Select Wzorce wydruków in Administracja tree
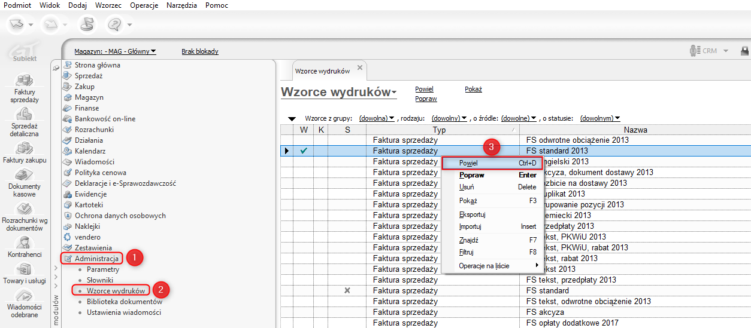This screenshot has width=751, height=328. point(116,291)
